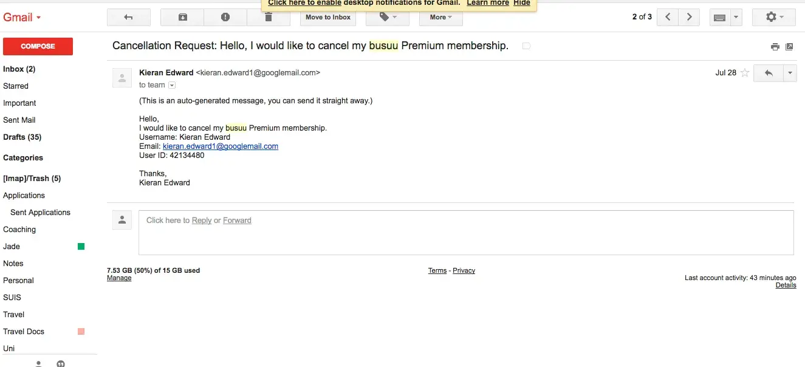Print all using the printer icon

click(775, 47)
